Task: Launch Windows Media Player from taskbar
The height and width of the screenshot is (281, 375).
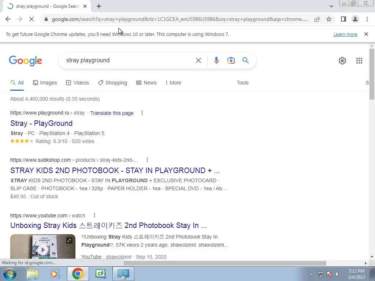Action: click(54, 274)
